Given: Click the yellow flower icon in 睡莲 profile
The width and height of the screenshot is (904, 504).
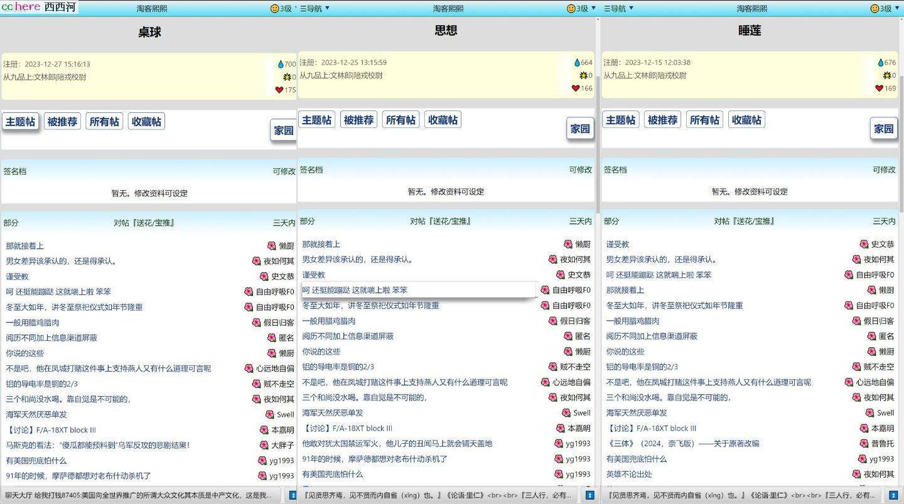Looking at the screenshot, I should 887,75.
